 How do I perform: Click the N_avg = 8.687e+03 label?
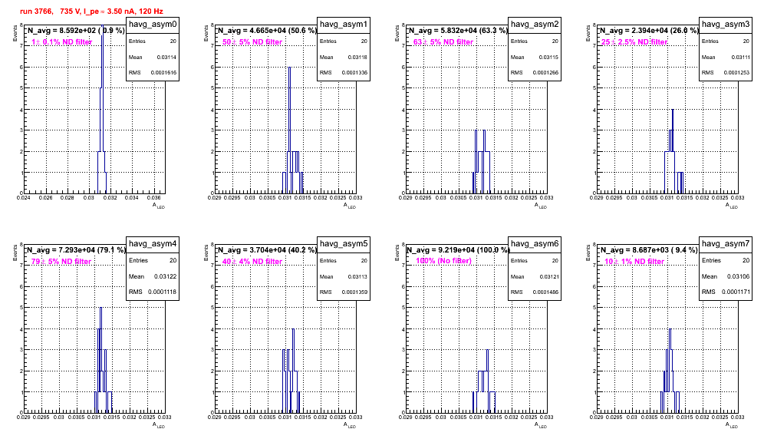[648, 250]
